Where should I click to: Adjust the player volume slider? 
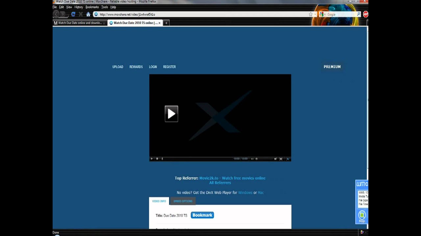point(263,159)
